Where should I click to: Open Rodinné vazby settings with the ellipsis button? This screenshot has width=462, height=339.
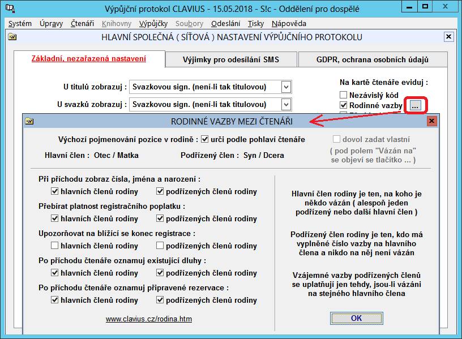[x=415, y=105]
